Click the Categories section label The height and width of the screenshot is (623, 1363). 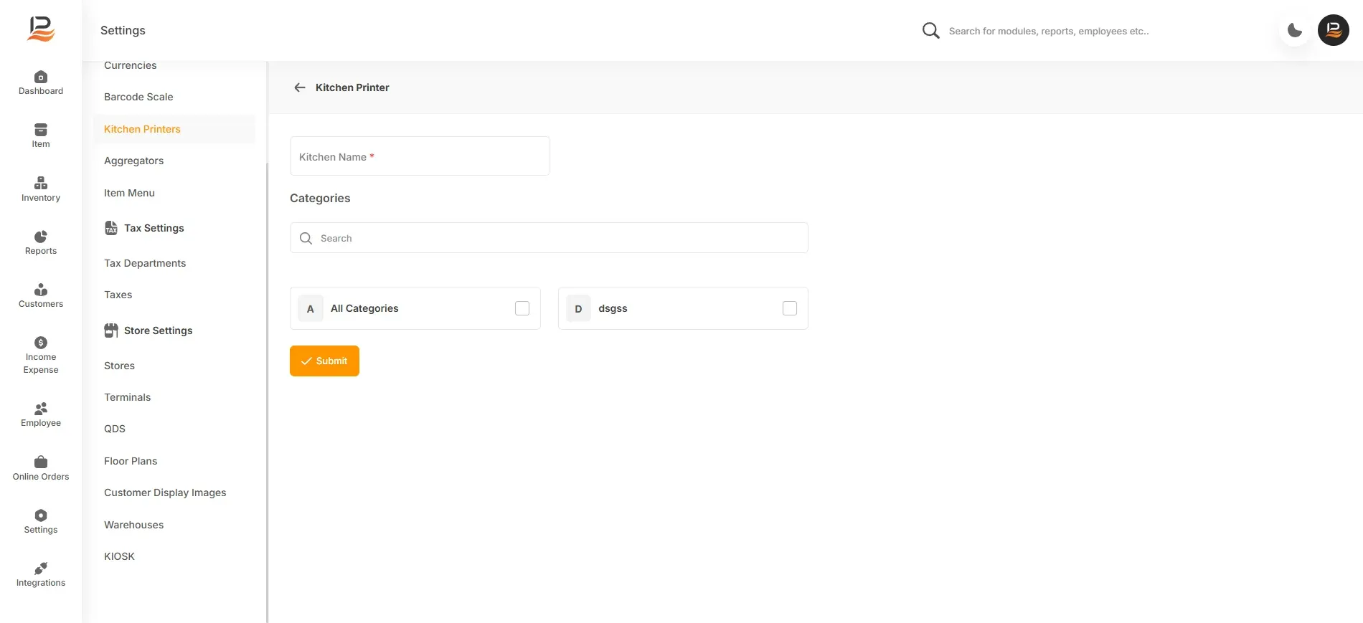(320, 198)
